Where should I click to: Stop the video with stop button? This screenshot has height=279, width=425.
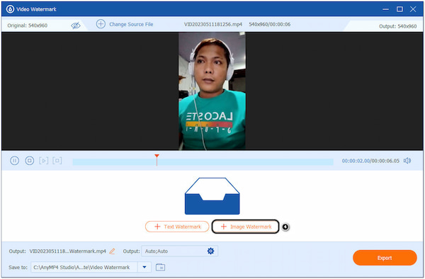(x=29, y=161)
